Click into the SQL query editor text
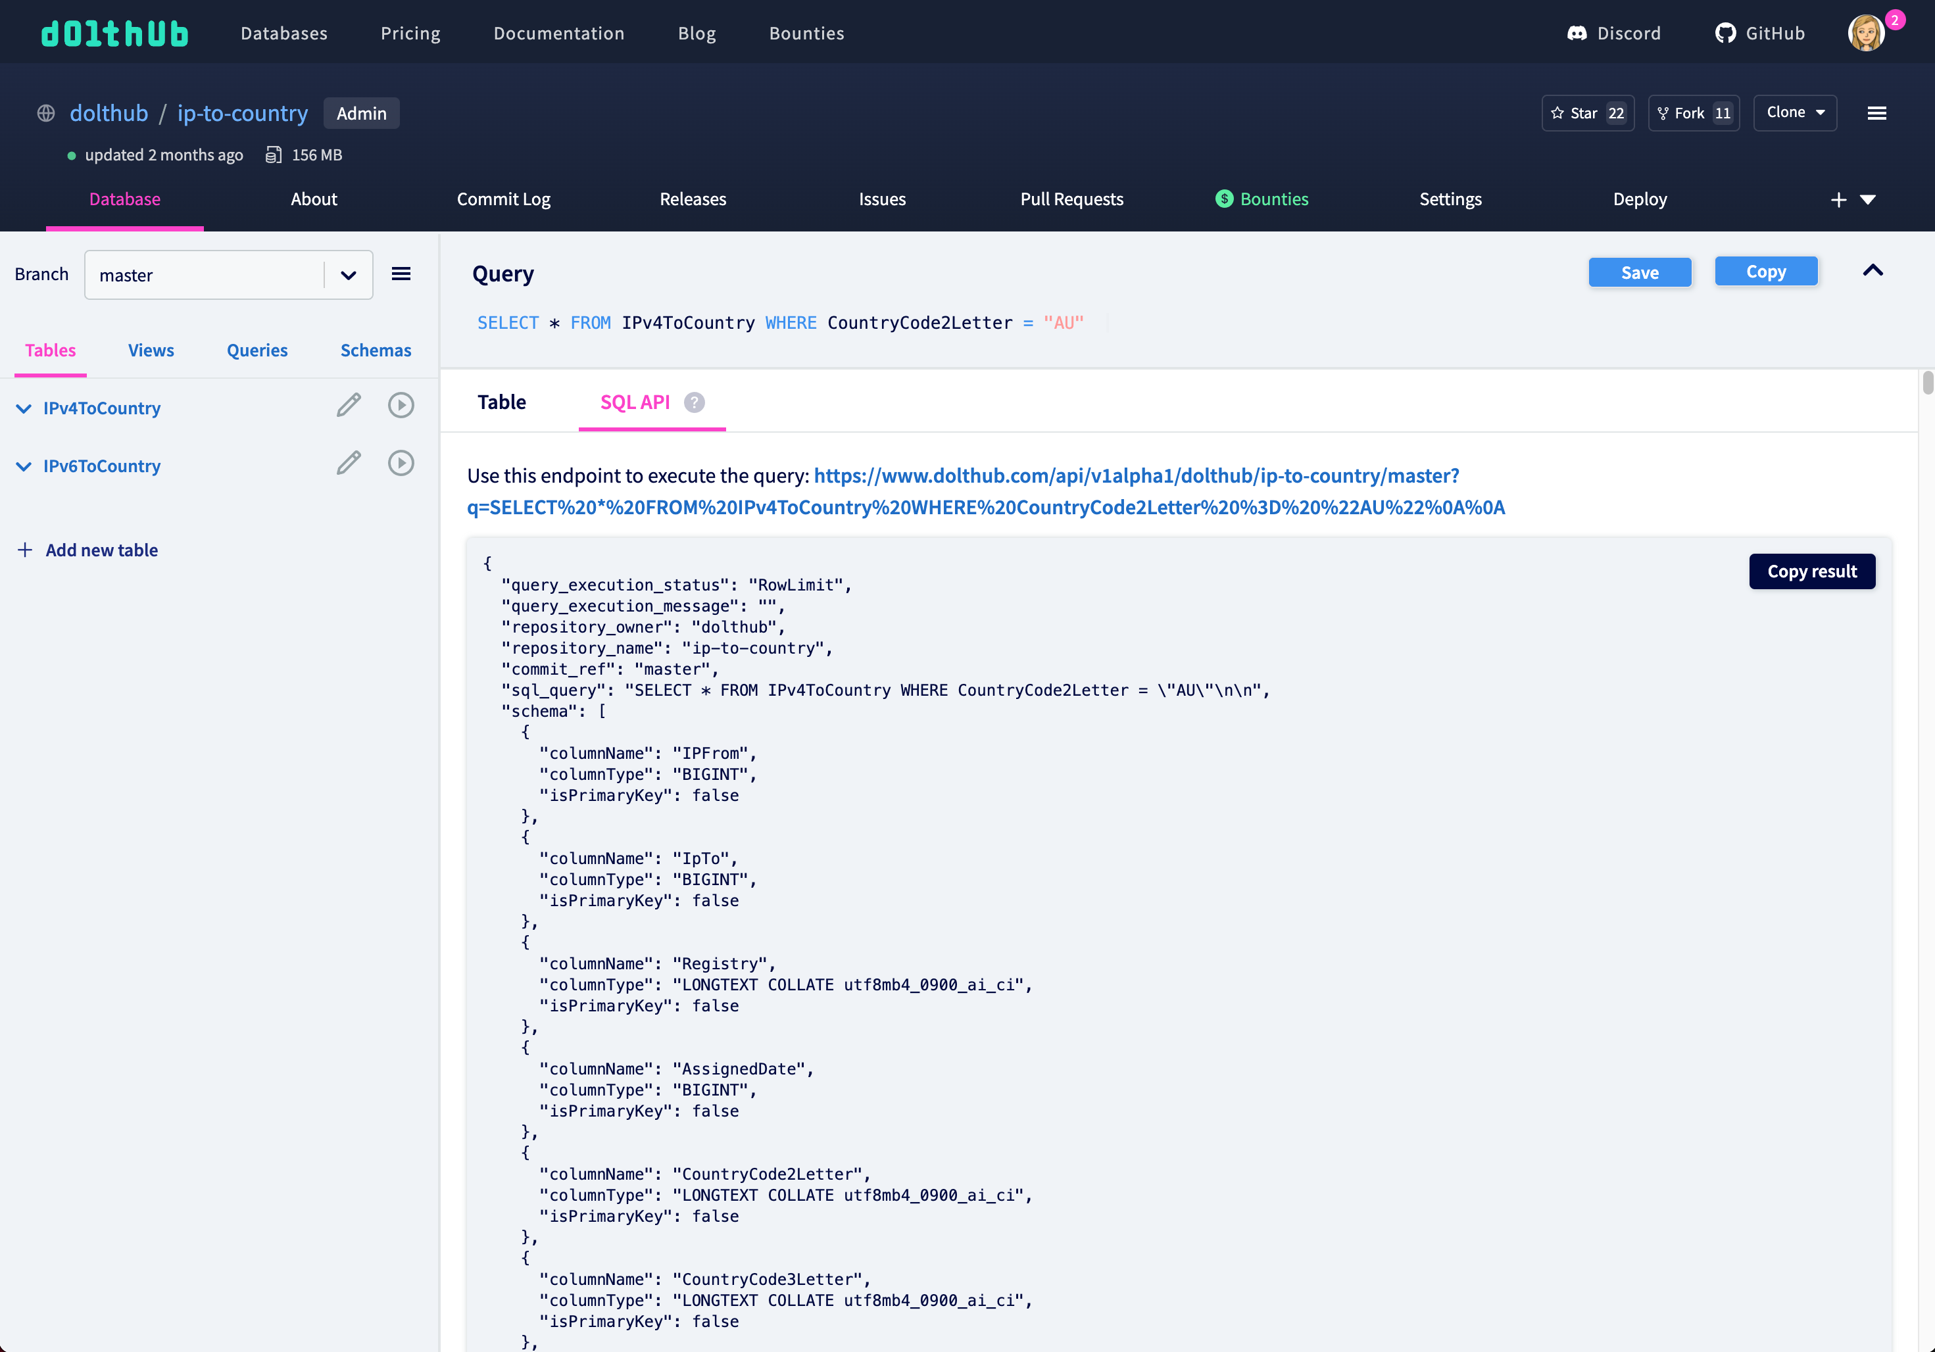 click(x=779, y=324)
